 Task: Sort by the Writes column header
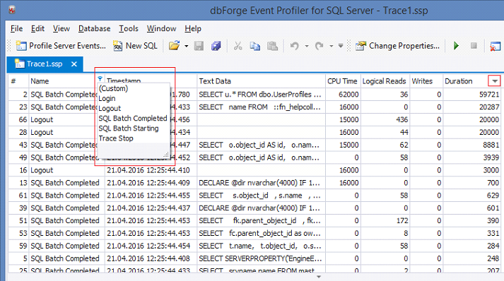(426, 81)
